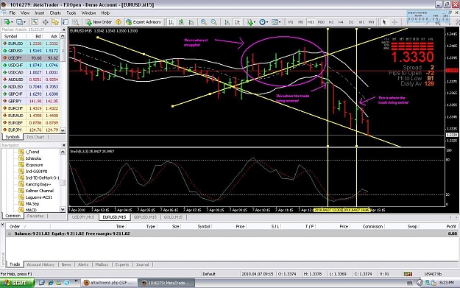Open the Tools menu
Viewport: 460px width, 288px height.
coord(71,13)
